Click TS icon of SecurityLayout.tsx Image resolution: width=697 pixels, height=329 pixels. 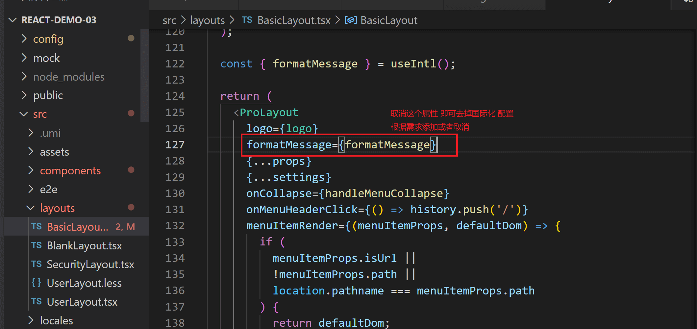pos(37,264)
